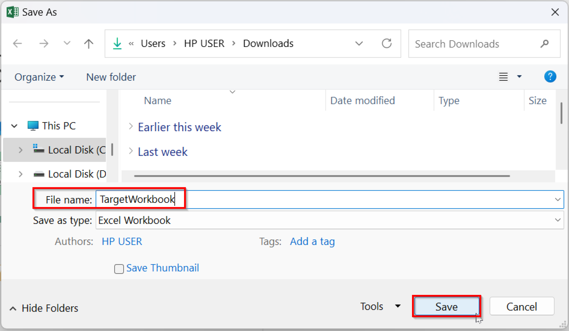This screenshot has height=331, width=569.
Task: Open the Save as type dropdown
Action: click(558, 220)
